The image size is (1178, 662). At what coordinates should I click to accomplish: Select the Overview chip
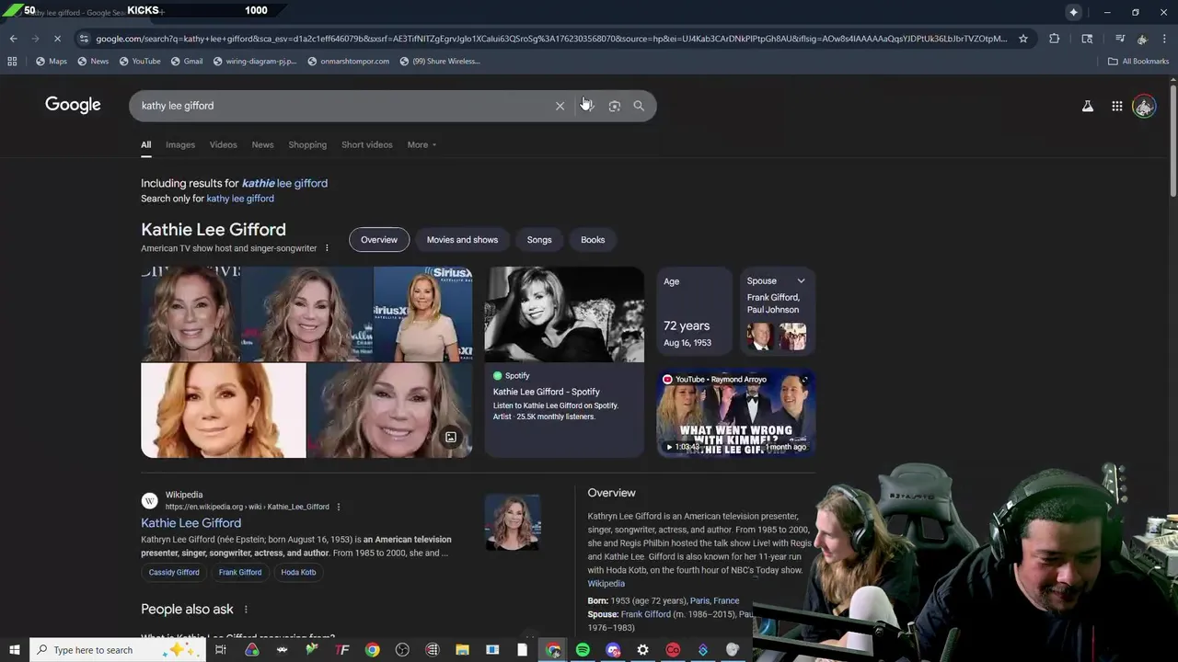(x=379, y=240)
